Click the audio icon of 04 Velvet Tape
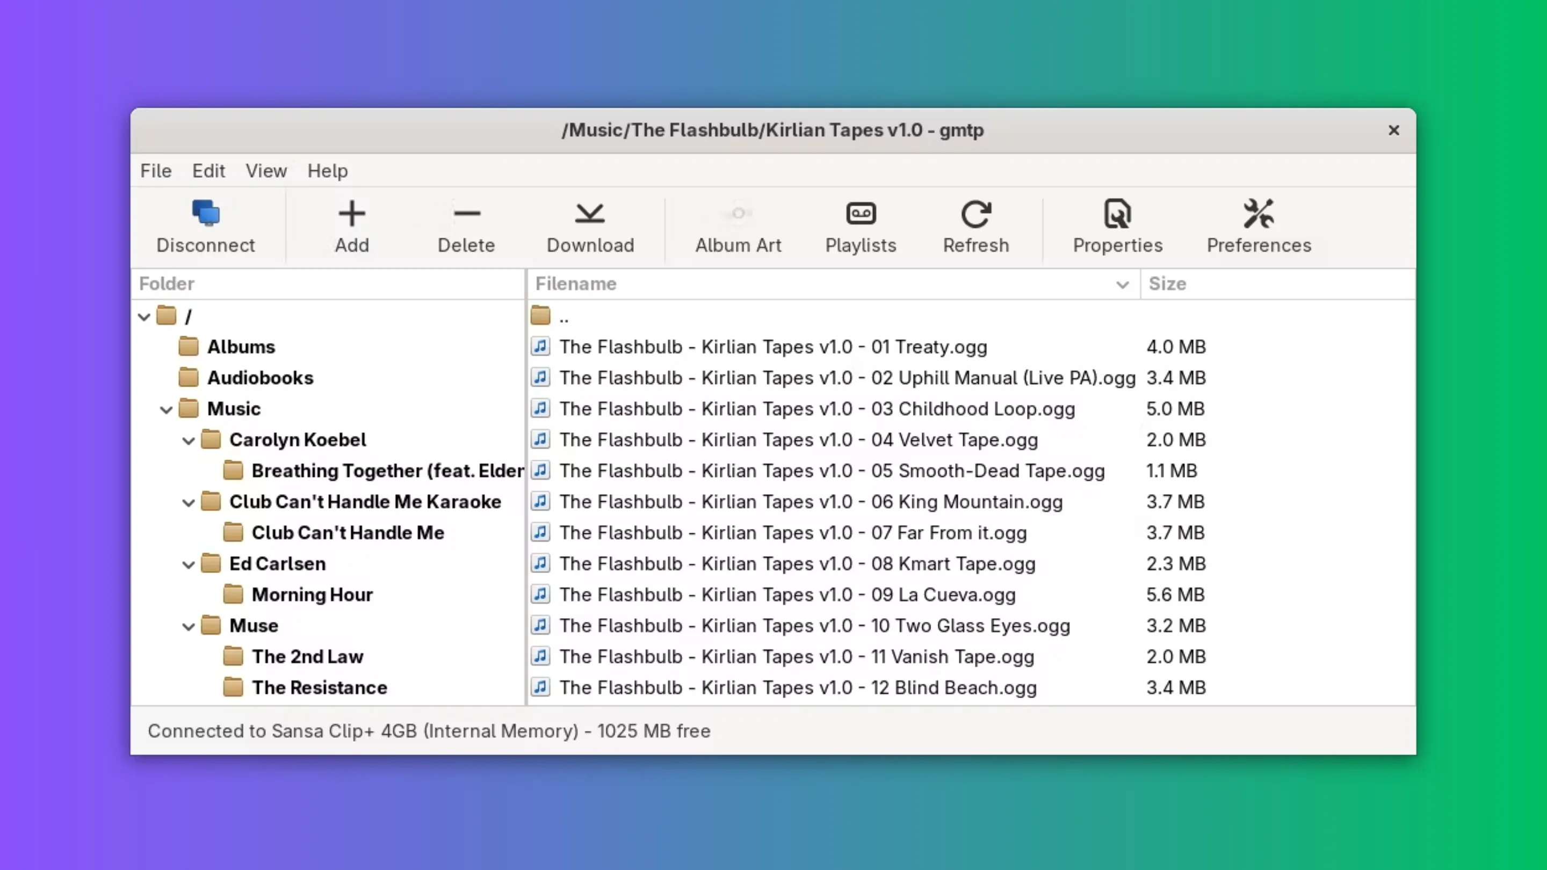 (540, 439)
